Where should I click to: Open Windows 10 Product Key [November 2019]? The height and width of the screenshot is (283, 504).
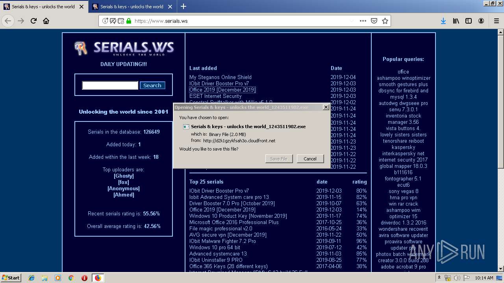pyautogui.click(x=238, y=216)
